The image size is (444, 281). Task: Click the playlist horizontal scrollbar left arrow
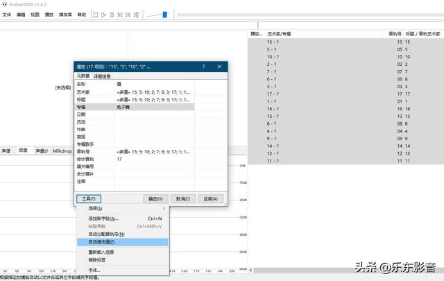250,270
